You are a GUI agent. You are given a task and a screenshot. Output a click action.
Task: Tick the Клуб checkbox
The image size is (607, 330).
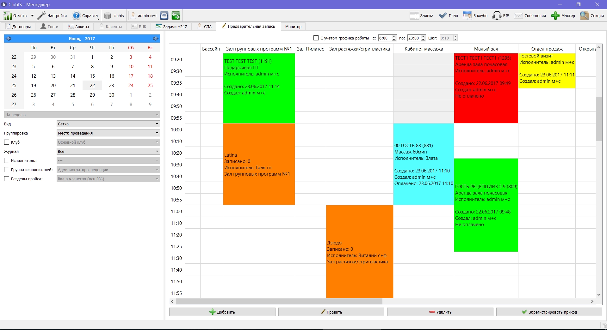point(7,142)
